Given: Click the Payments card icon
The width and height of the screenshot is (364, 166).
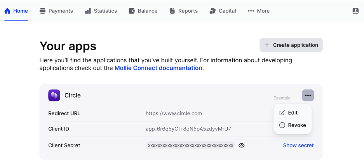Looking at the screenshot, I should click(x=42, y=11).
